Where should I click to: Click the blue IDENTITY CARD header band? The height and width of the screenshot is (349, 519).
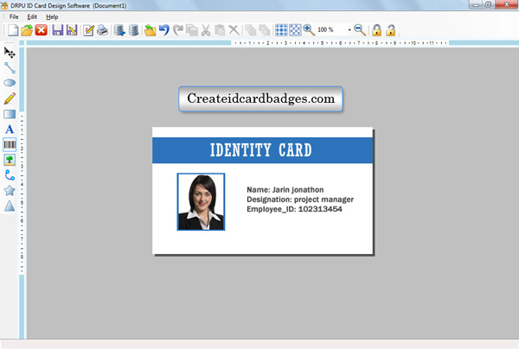point(262,150)
